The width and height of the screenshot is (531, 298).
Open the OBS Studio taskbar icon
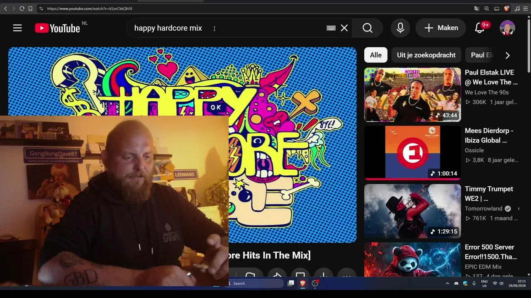(x=315, y=284)
